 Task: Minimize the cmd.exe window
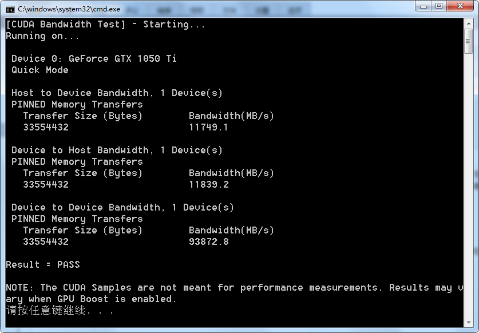(423, 6)
